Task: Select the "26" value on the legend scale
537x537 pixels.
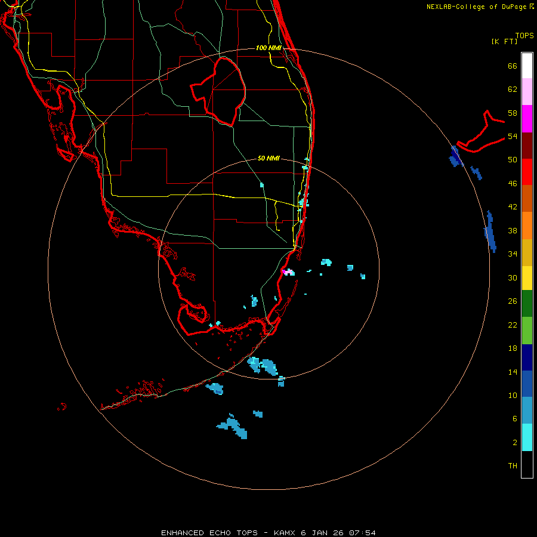Action: 513,301
